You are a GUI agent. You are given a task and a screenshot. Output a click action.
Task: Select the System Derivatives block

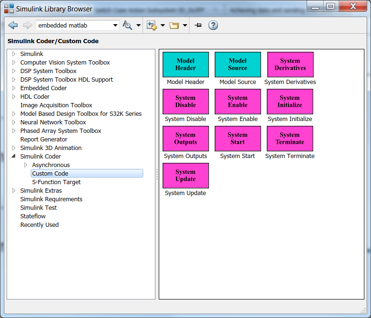[290, 65]
